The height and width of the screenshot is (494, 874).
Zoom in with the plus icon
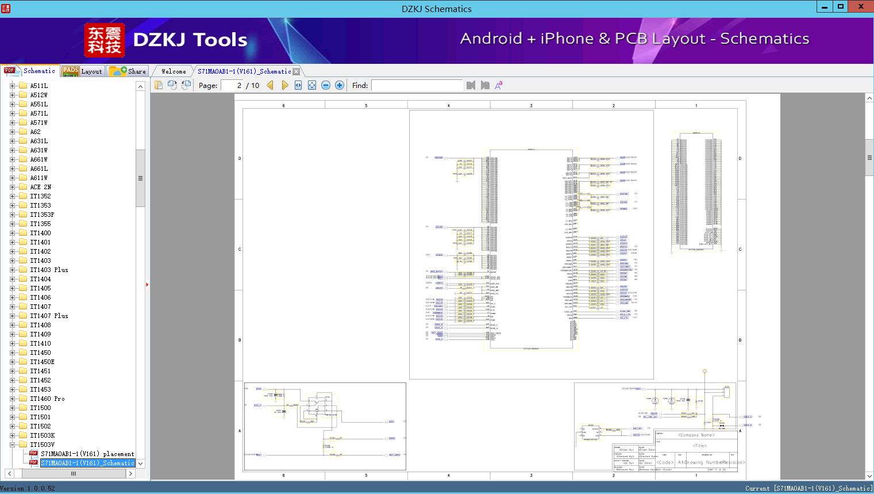[340, 85]
